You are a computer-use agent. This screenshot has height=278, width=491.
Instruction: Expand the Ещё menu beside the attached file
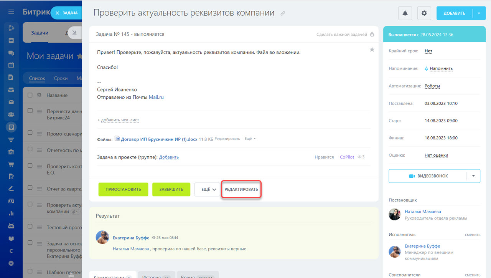(x=250, y=139)
